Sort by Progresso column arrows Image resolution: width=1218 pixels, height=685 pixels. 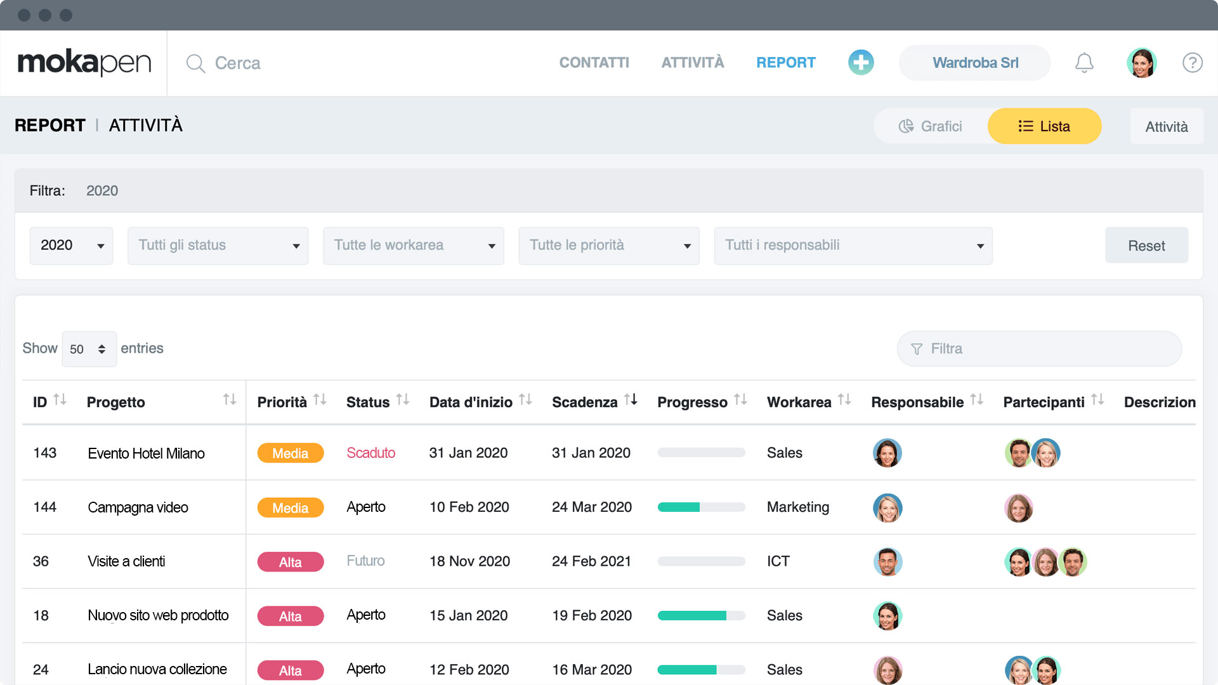[x=740, y=400]
